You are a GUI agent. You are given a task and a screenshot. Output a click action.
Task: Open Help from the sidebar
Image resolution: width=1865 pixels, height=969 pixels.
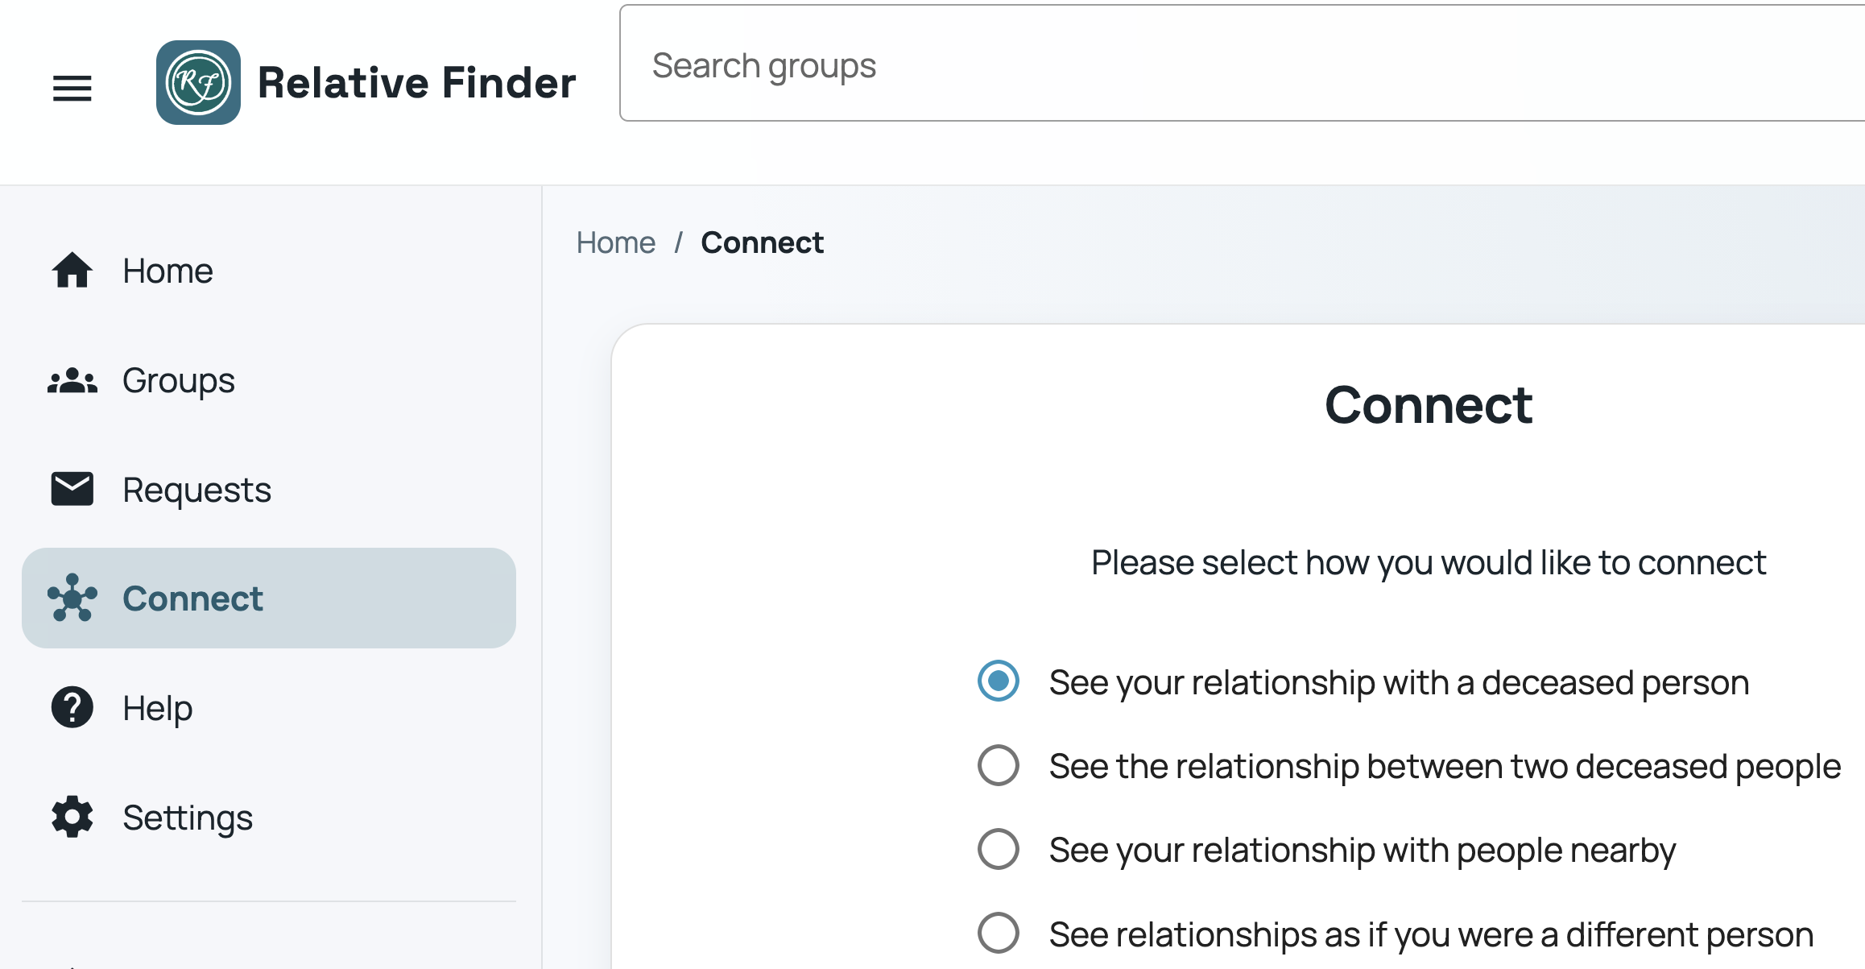click(269, 707)
